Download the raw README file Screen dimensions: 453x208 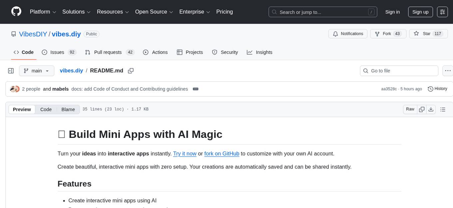click(x=431, y=109)
